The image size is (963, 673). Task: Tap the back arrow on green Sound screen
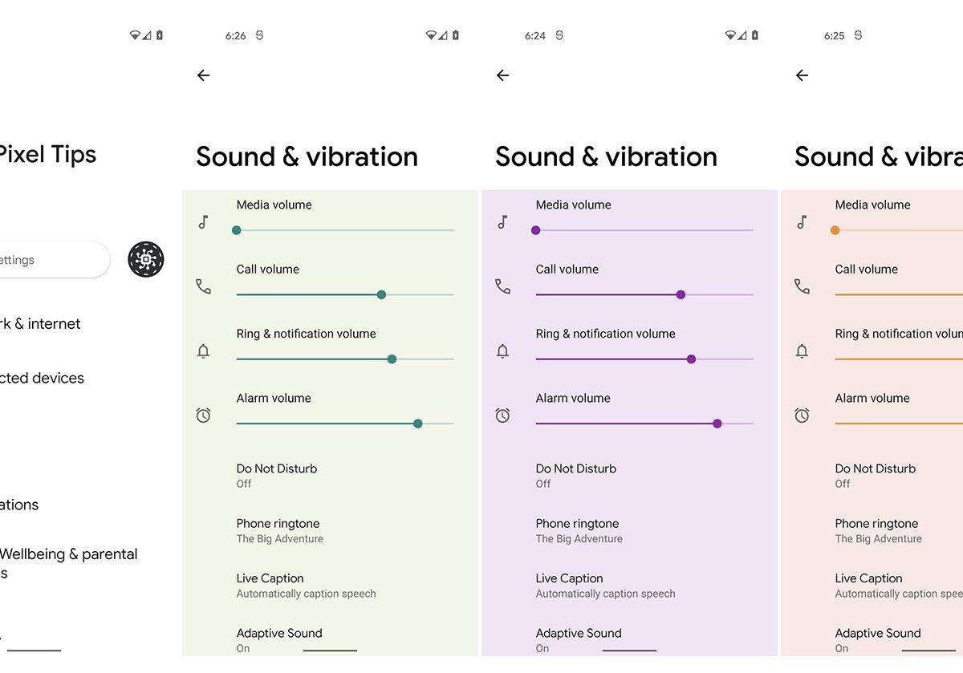[203, 75]
